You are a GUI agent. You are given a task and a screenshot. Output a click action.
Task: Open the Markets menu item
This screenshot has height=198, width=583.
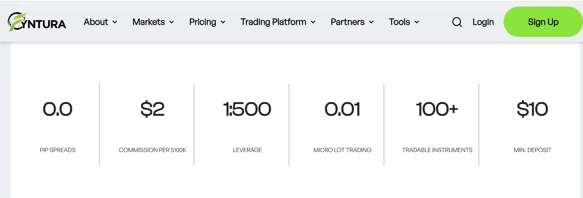point(148,22)
